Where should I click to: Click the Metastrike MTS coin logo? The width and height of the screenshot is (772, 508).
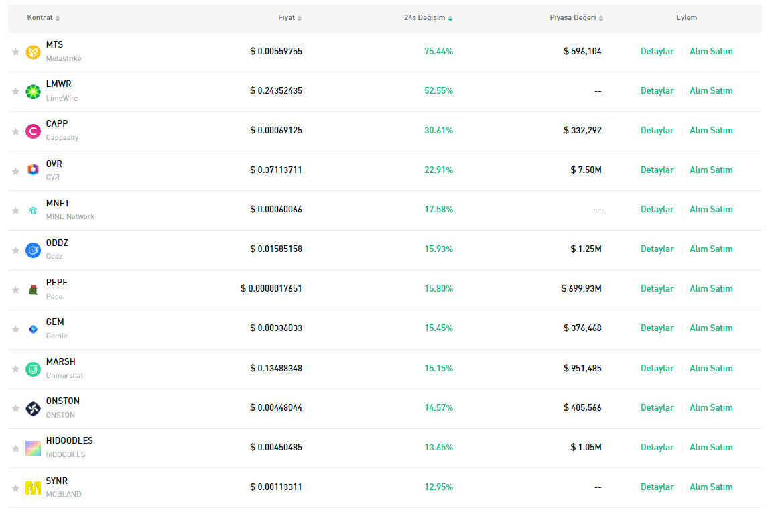pos(33,52)
